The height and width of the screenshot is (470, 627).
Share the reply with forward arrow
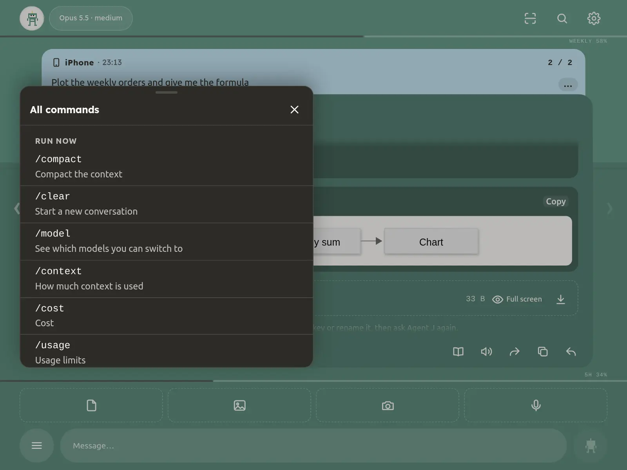(515, 352)
